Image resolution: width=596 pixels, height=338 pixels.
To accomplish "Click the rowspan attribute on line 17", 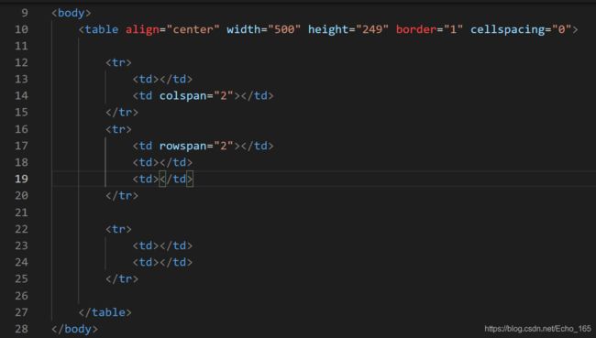I will pyautogui.click(x=182, y=146).
